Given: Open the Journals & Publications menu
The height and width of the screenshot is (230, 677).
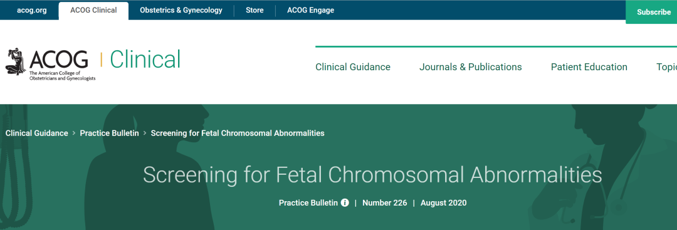Looking at the screenshot, I should point(471,67).
